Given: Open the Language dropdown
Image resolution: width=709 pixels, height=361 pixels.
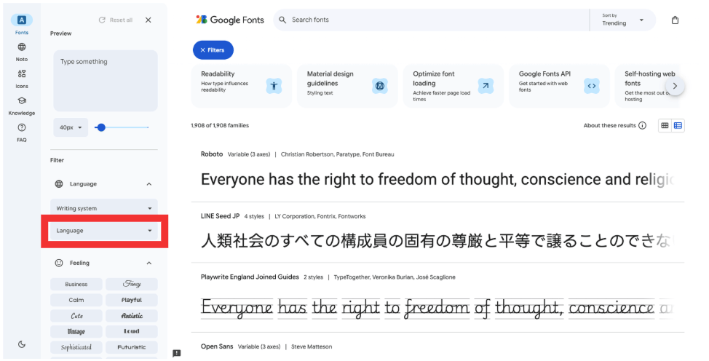Looking at the screenshot, I should [x=104, y=231].
